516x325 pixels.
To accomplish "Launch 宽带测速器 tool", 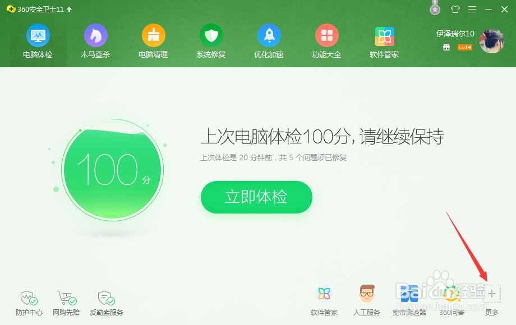I will (409, 300).
